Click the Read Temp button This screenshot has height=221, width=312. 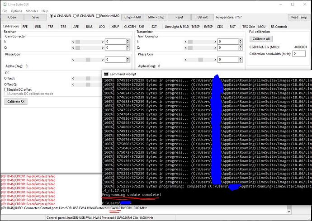pyautogui.click(x=299, y=17)
